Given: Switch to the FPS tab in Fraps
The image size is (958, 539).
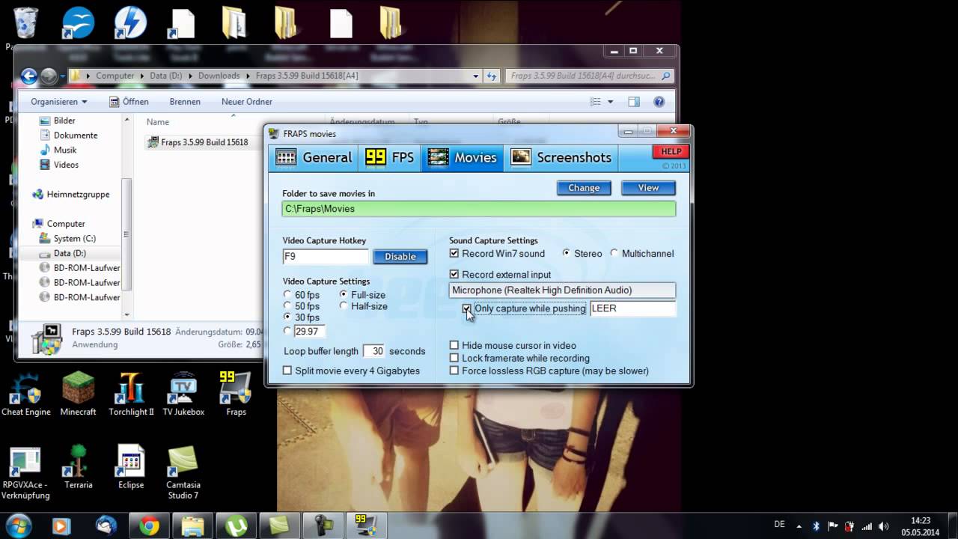Looking at the screenshot, I should [x=389, y=157].
